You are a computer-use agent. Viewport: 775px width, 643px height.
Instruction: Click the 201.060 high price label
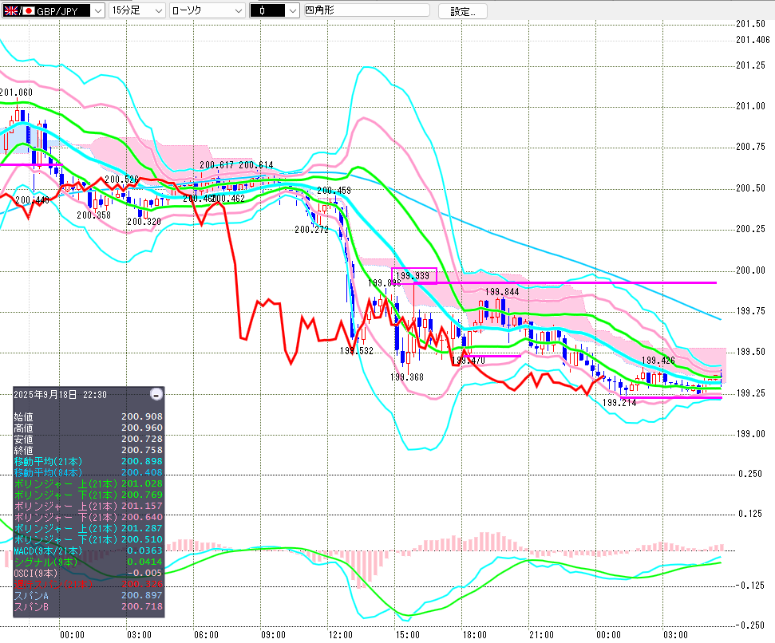(x=16, y=93)
